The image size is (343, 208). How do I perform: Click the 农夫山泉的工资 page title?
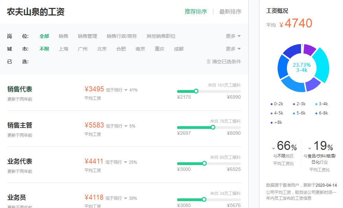click(x=36, y=12)
